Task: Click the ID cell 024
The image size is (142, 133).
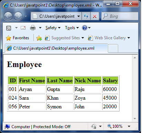Action: coord(13,98)
